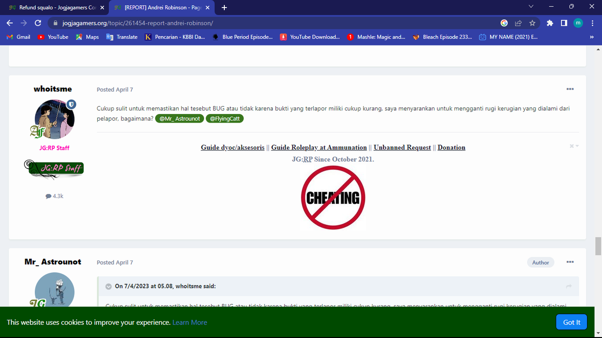Open the Unbanned Request link
Viewport: 602px width, 338px height.
402,147
